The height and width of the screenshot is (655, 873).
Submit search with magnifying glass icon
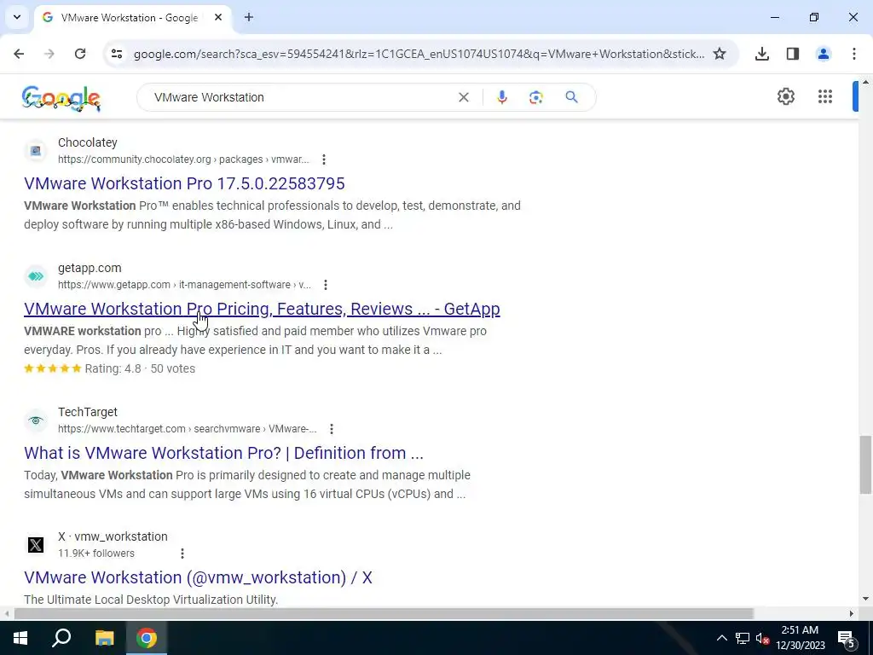pyautogui.click(x=571, y=97)
